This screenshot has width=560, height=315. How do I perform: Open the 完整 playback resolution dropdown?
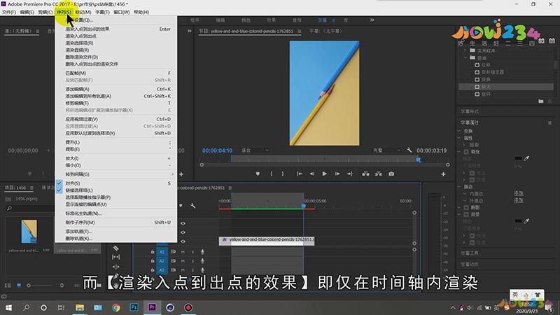pos(386,150)
